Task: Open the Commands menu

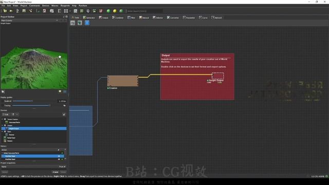Action: [34, 6]
